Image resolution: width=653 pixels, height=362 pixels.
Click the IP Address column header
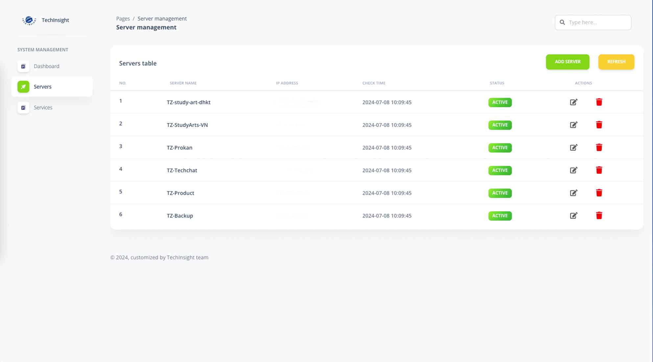(x=287, y=83)
